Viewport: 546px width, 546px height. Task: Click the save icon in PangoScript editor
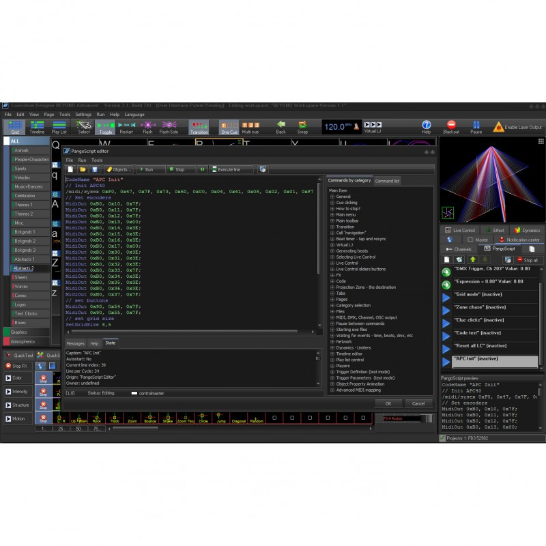[94, 169]
